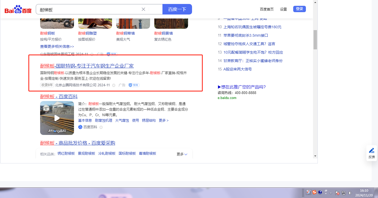Open 设置 in the top navigation
The image size is (378, 198).
click(283, 9)
